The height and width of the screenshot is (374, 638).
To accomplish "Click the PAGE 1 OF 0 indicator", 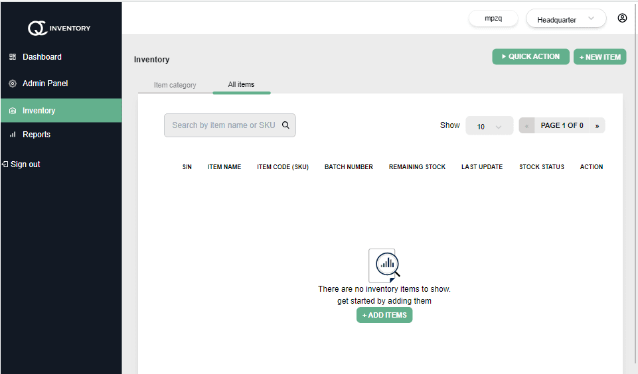I will tap(562, 125).
